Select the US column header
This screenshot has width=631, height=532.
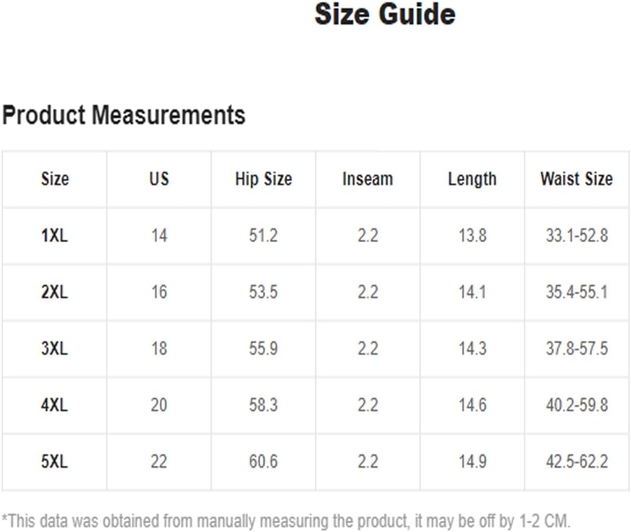point(159,179)
